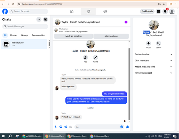Open Chats options three-dot menu
Image resolution: width=179 pixels, height=139 pixels.
click(x=39, y=19)
